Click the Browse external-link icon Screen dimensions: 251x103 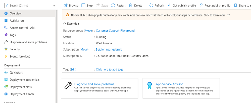point(66,5)
